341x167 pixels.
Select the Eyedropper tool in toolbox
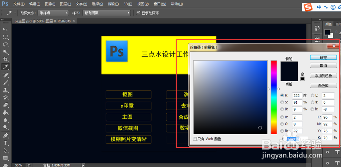5,67
